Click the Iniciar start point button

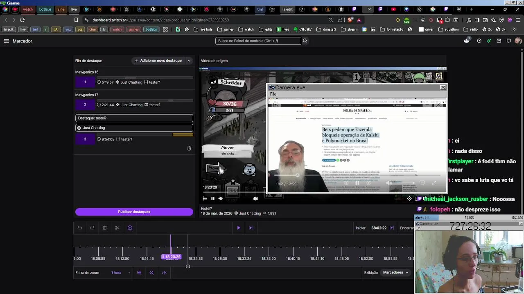pyautogui.click(x=361, y=228)
